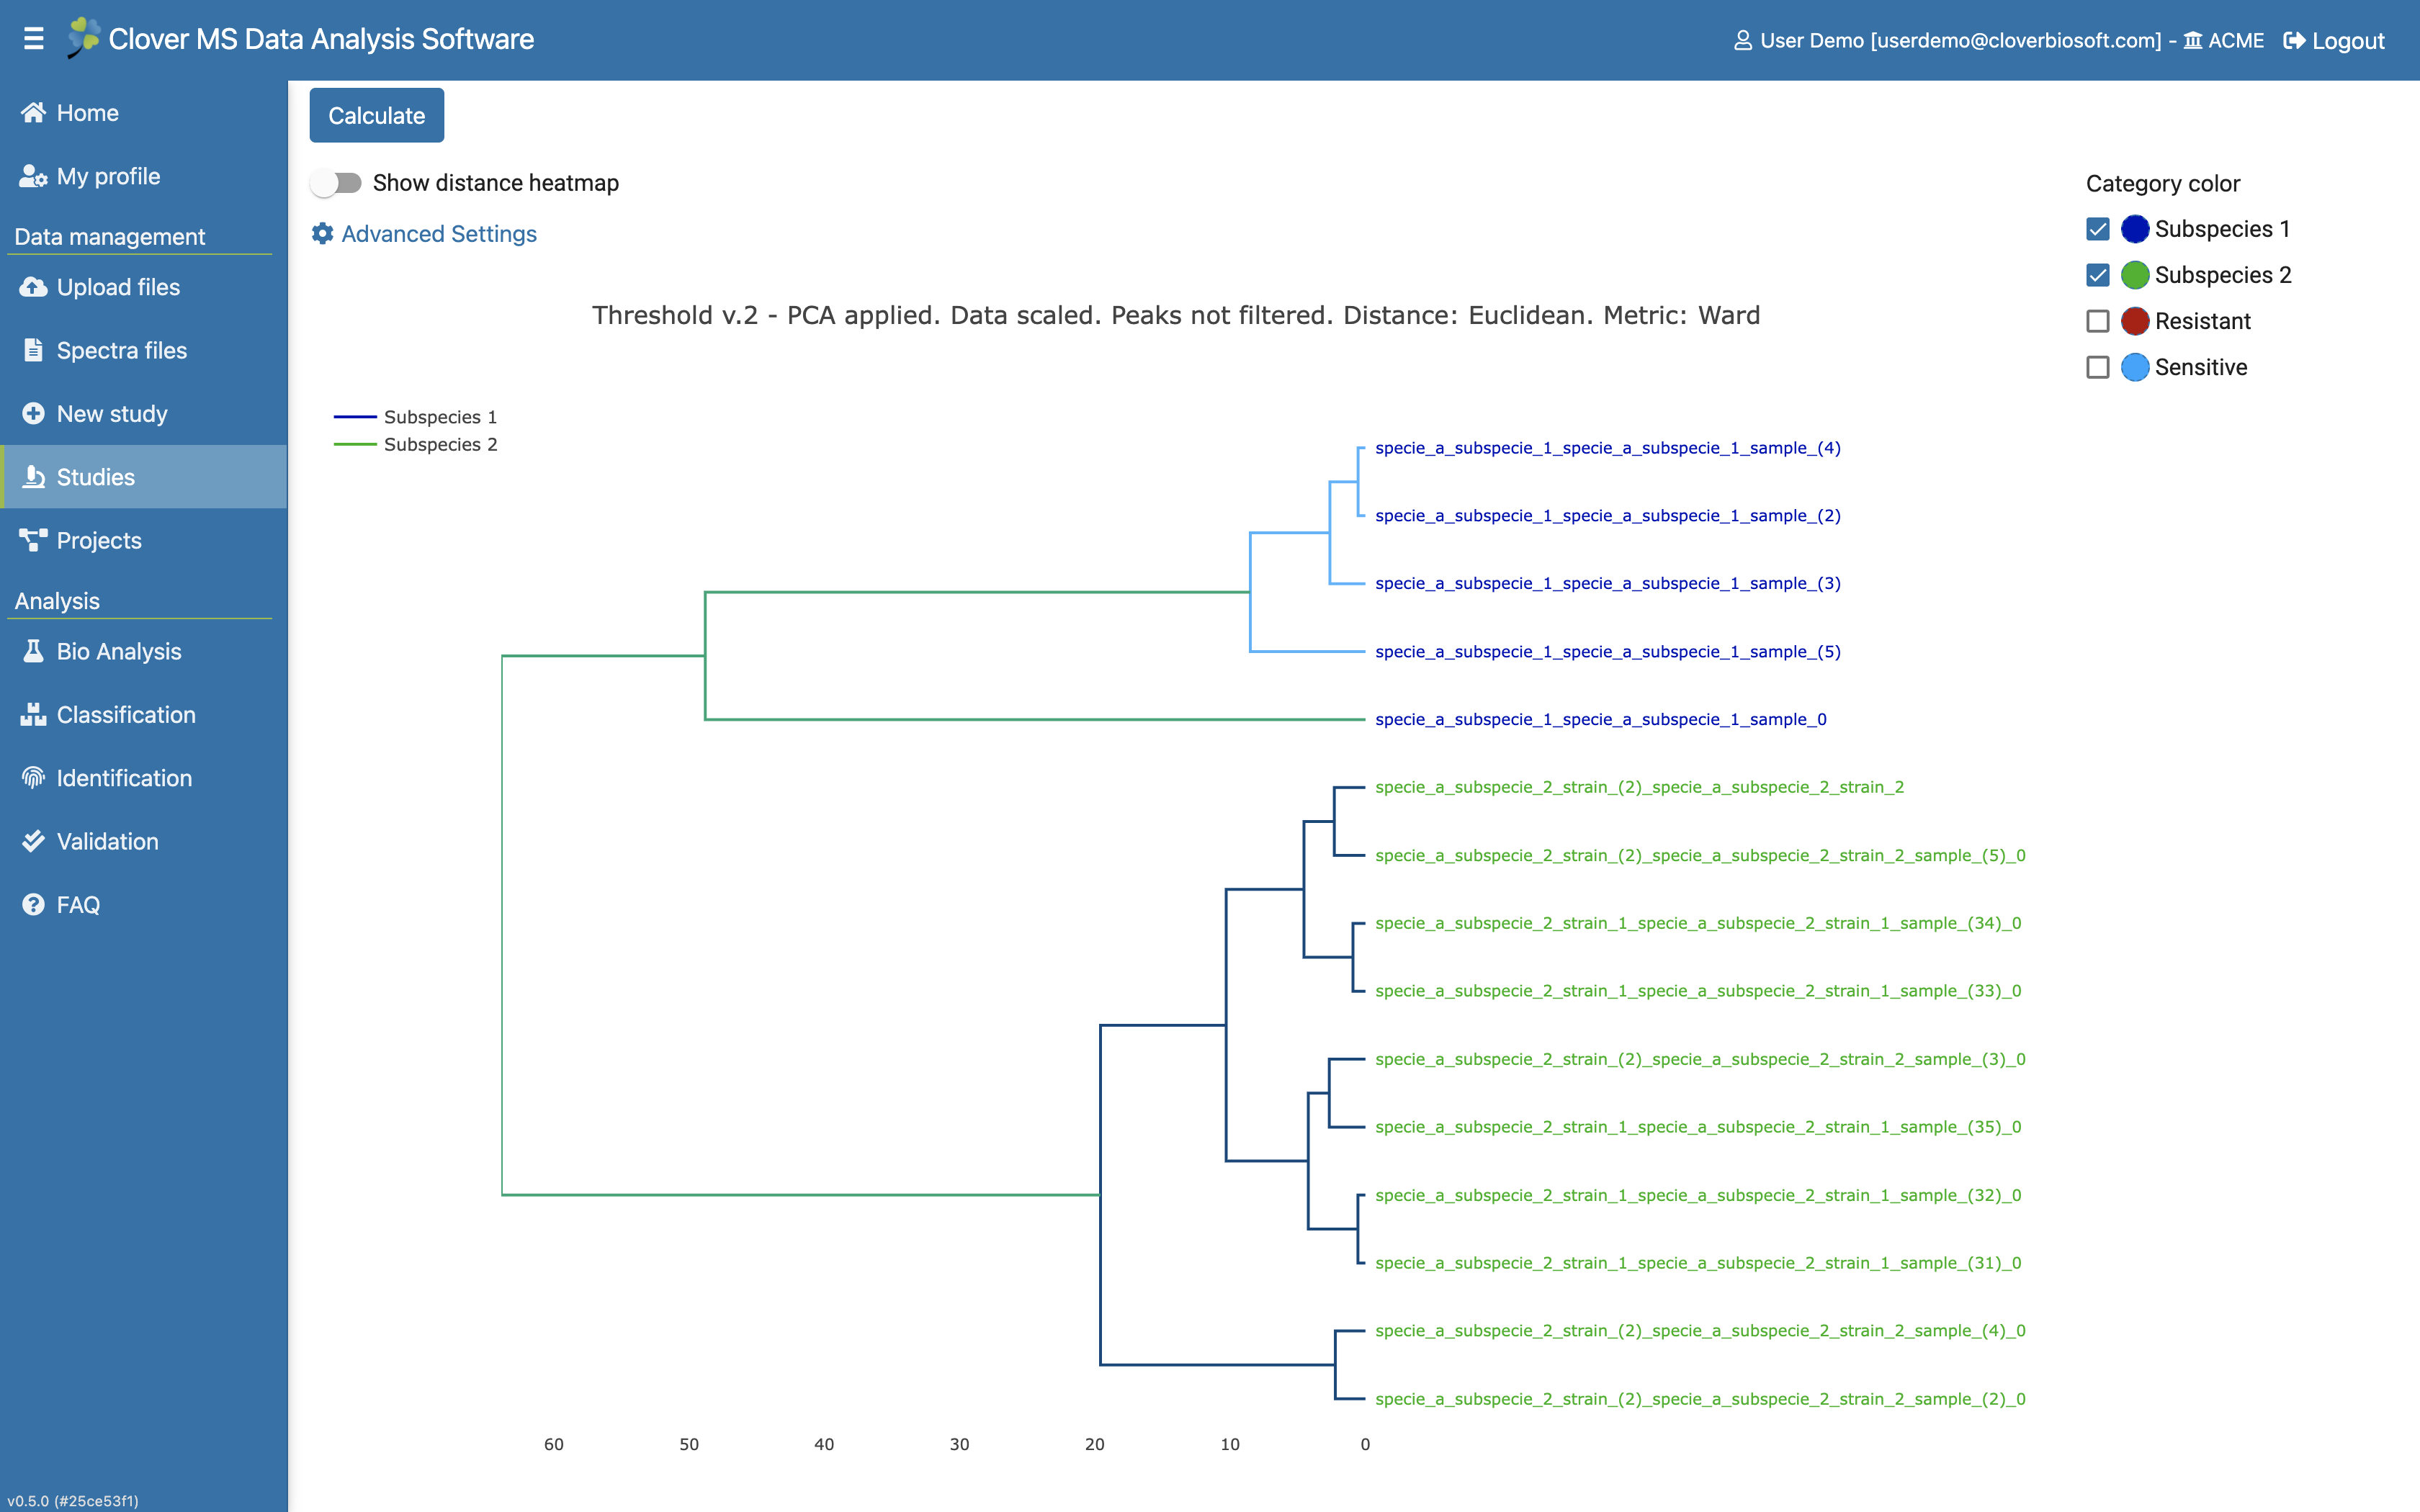
Task: Open the Classification link
Action: (x=144, y=714)
